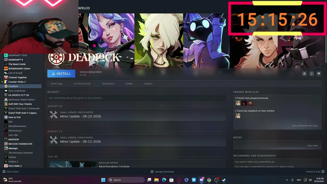Show hidden system tray icons chevron
Image resolution: width=327 pixels, height=184 pixels.
click(x=287, y=180)
